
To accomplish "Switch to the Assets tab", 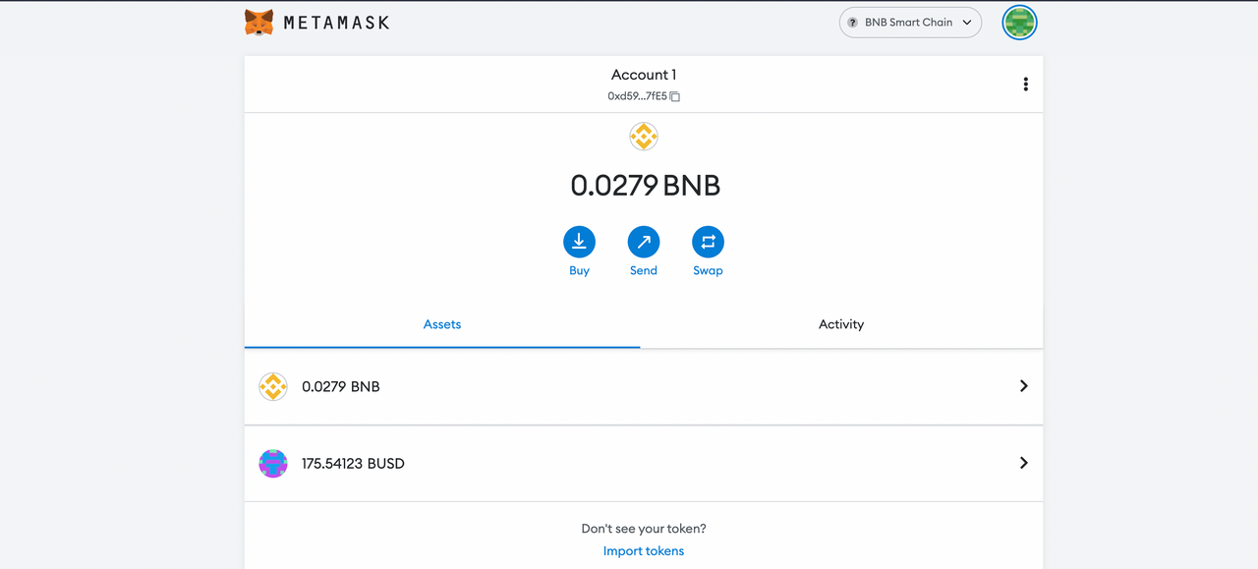I will (x=442, y=324).
